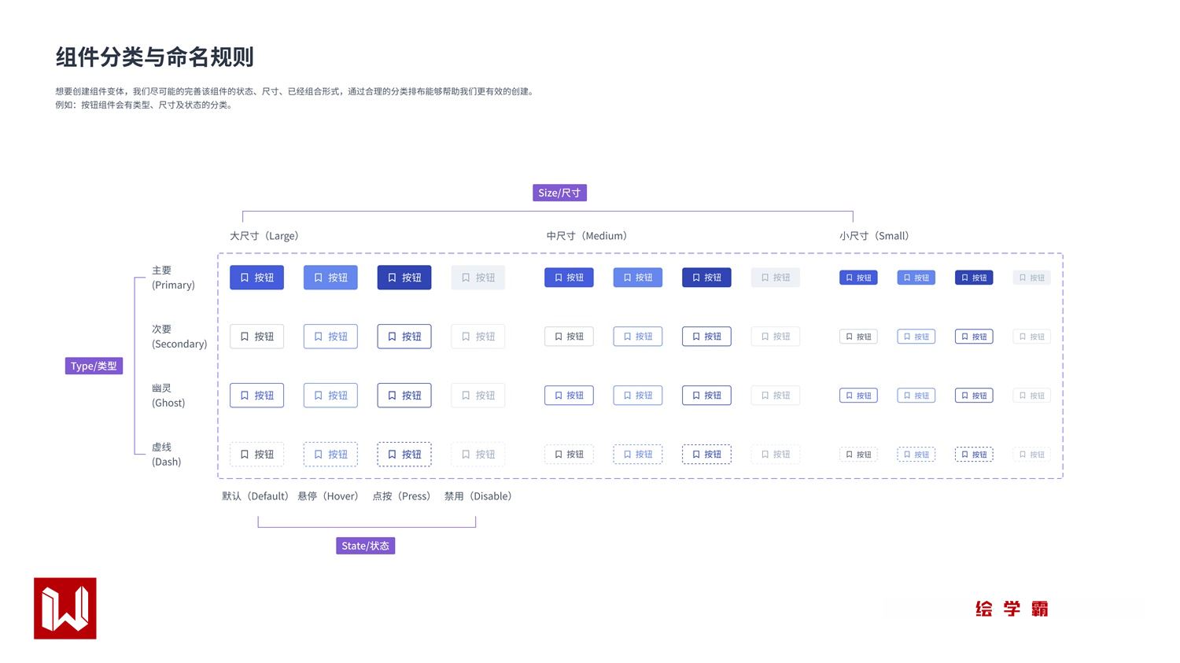Click the large ghost default button
Image resolution: width=1180 pixels, height=663 pixels.
tap(256, 396)
